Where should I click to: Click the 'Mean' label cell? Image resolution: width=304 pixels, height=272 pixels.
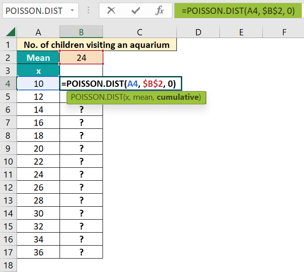point(38,58)
